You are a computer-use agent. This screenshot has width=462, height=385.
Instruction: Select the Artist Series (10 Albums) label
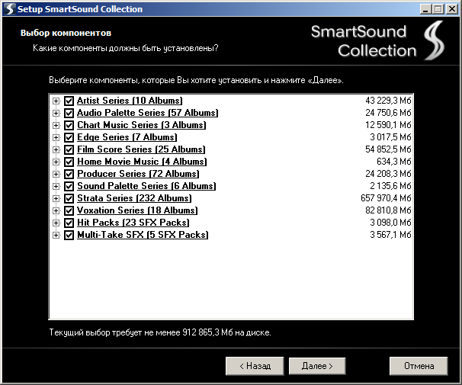[130, 101]
